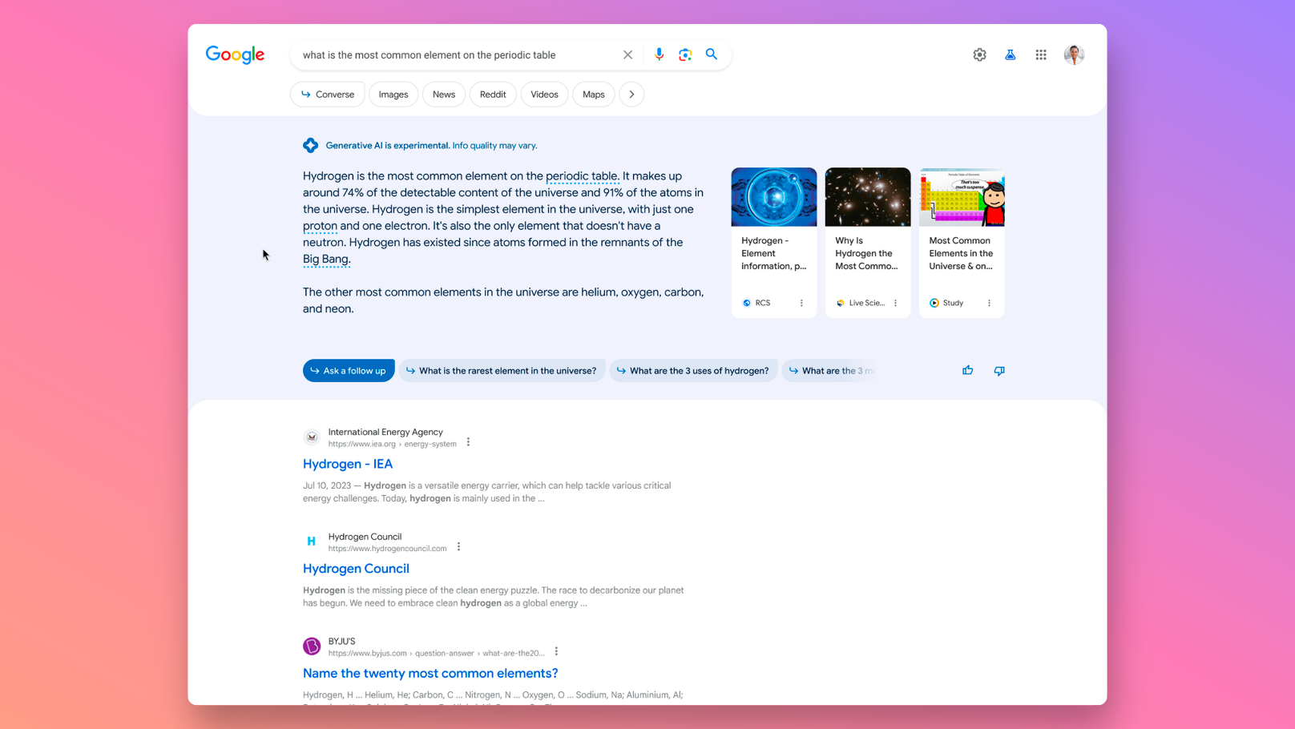Select the News filter
The image size is (1295, 729).
pos(444,95)
